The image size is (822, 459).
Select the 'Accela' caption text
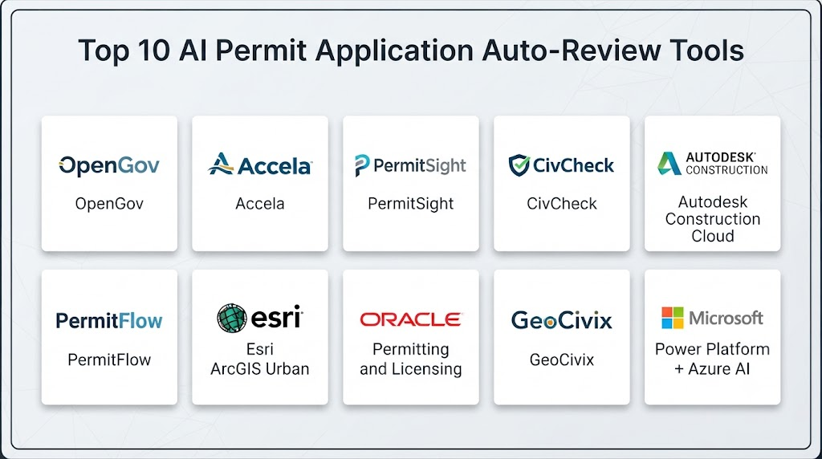click(x=260, y=203)
